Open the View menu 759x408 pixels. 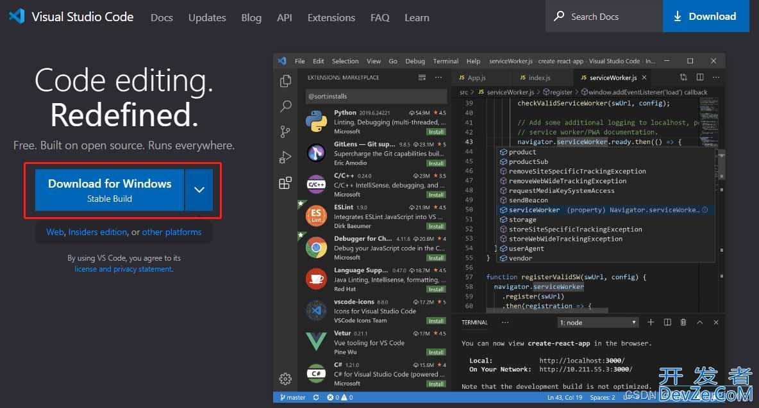click(373, 61)
